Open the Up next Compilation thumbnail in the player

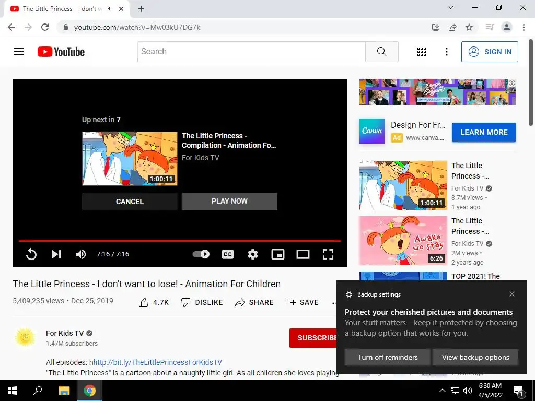[130, 159]
